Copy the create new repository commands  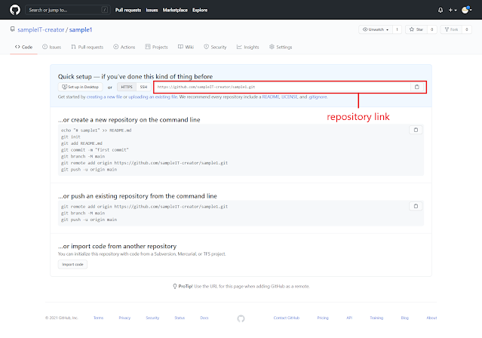(416, 130)
